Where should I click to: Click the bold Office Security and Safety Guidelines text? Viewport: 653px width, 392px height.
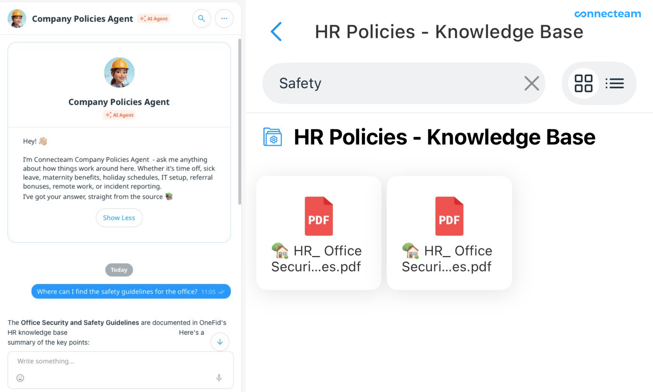[80, 322]
